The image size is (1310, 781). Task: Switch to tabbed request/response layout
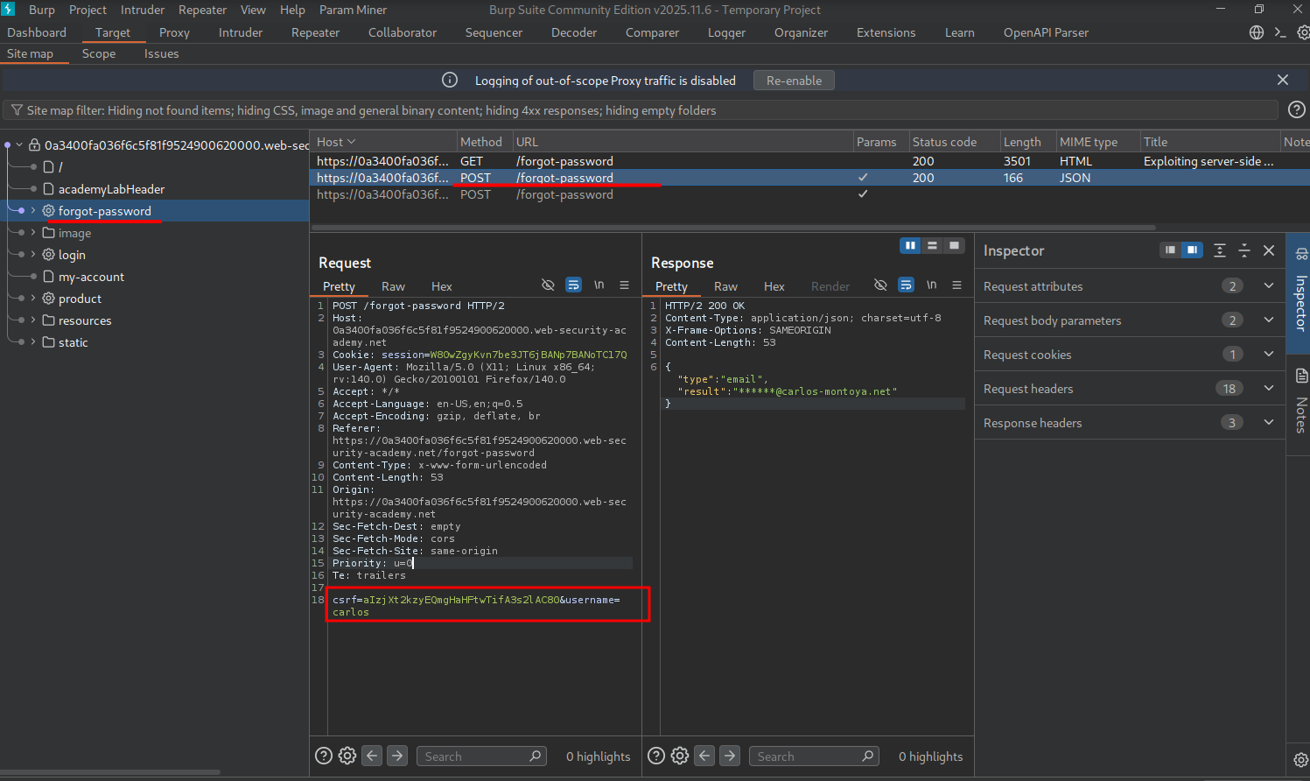pos(954,245)
